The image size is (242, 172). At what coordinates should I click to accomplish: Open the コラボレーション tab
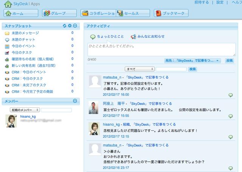98,13
